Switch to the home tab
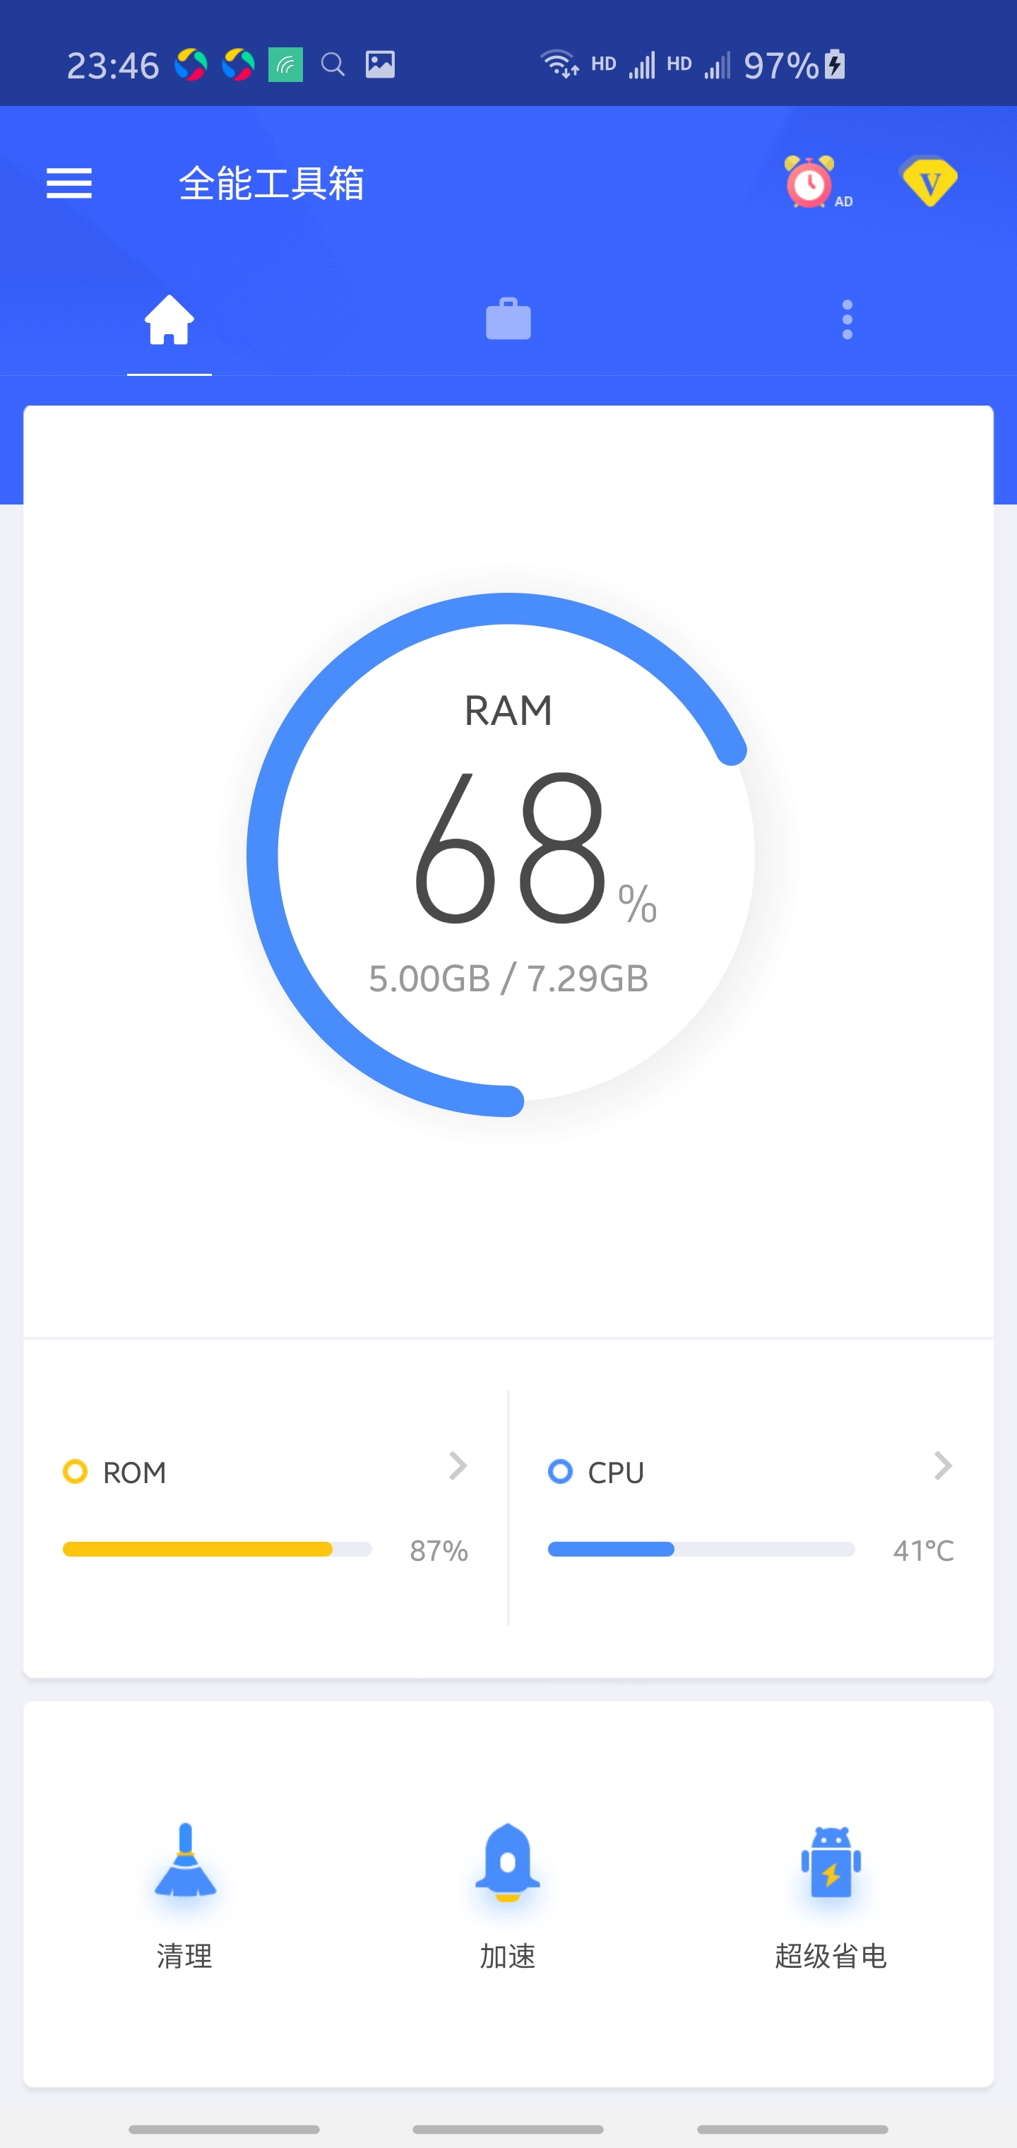Image resolution: width=1017 pixels, height=2148 pixels. [169, 320]
